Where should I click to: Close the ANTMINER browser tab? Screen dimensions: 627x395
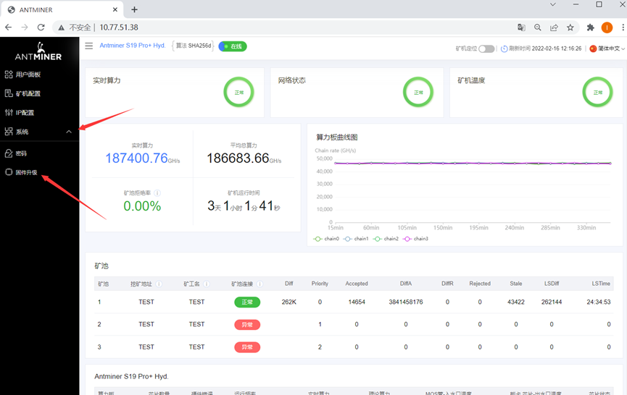115,9
